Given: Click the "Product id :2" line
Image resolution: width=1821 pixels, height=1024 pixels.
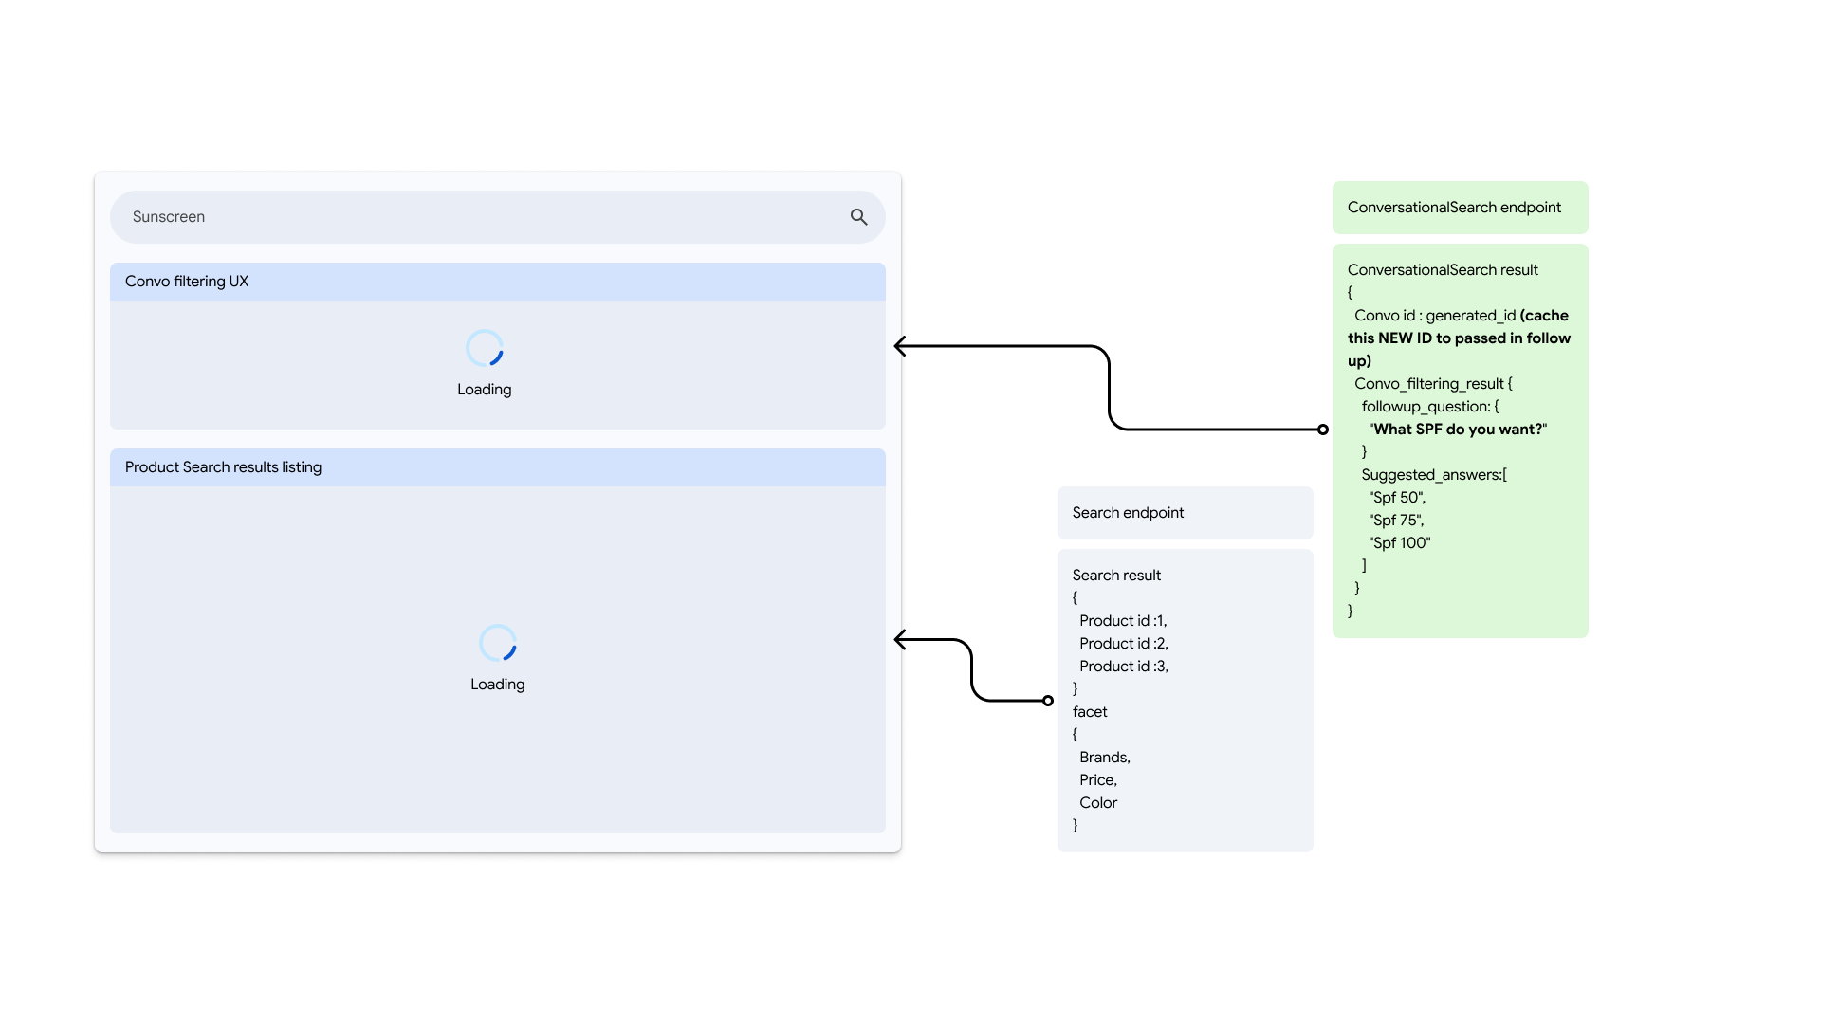Looking at the screenshot, I should point(1123,644).
